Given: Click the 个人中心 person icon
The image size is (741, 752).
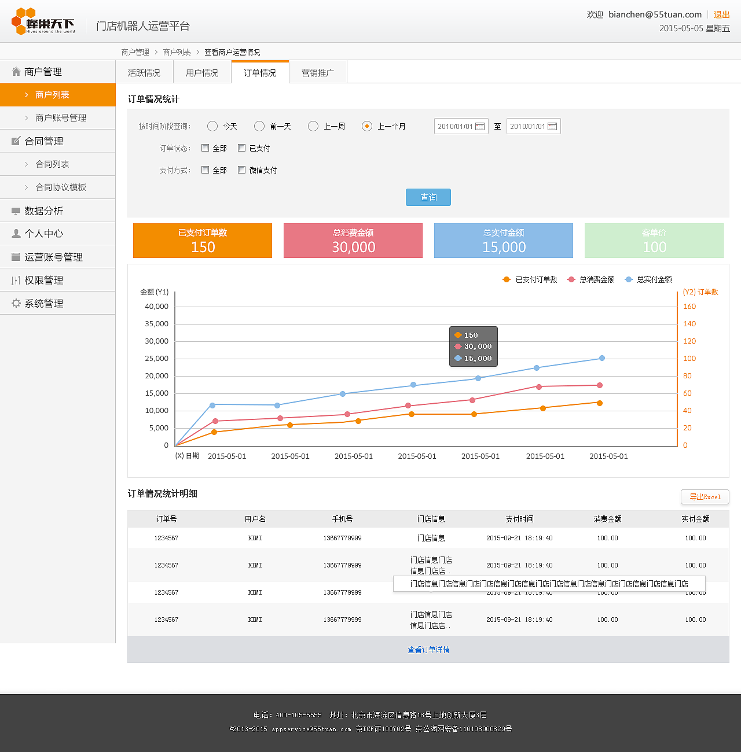Looking at the screenshot, I should [x=16, y=234].
